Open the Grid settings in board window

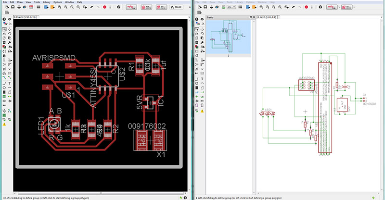click(7, 12)
